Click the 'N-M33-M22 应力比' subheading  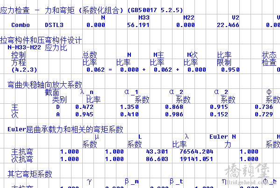(x=37, y=47)
